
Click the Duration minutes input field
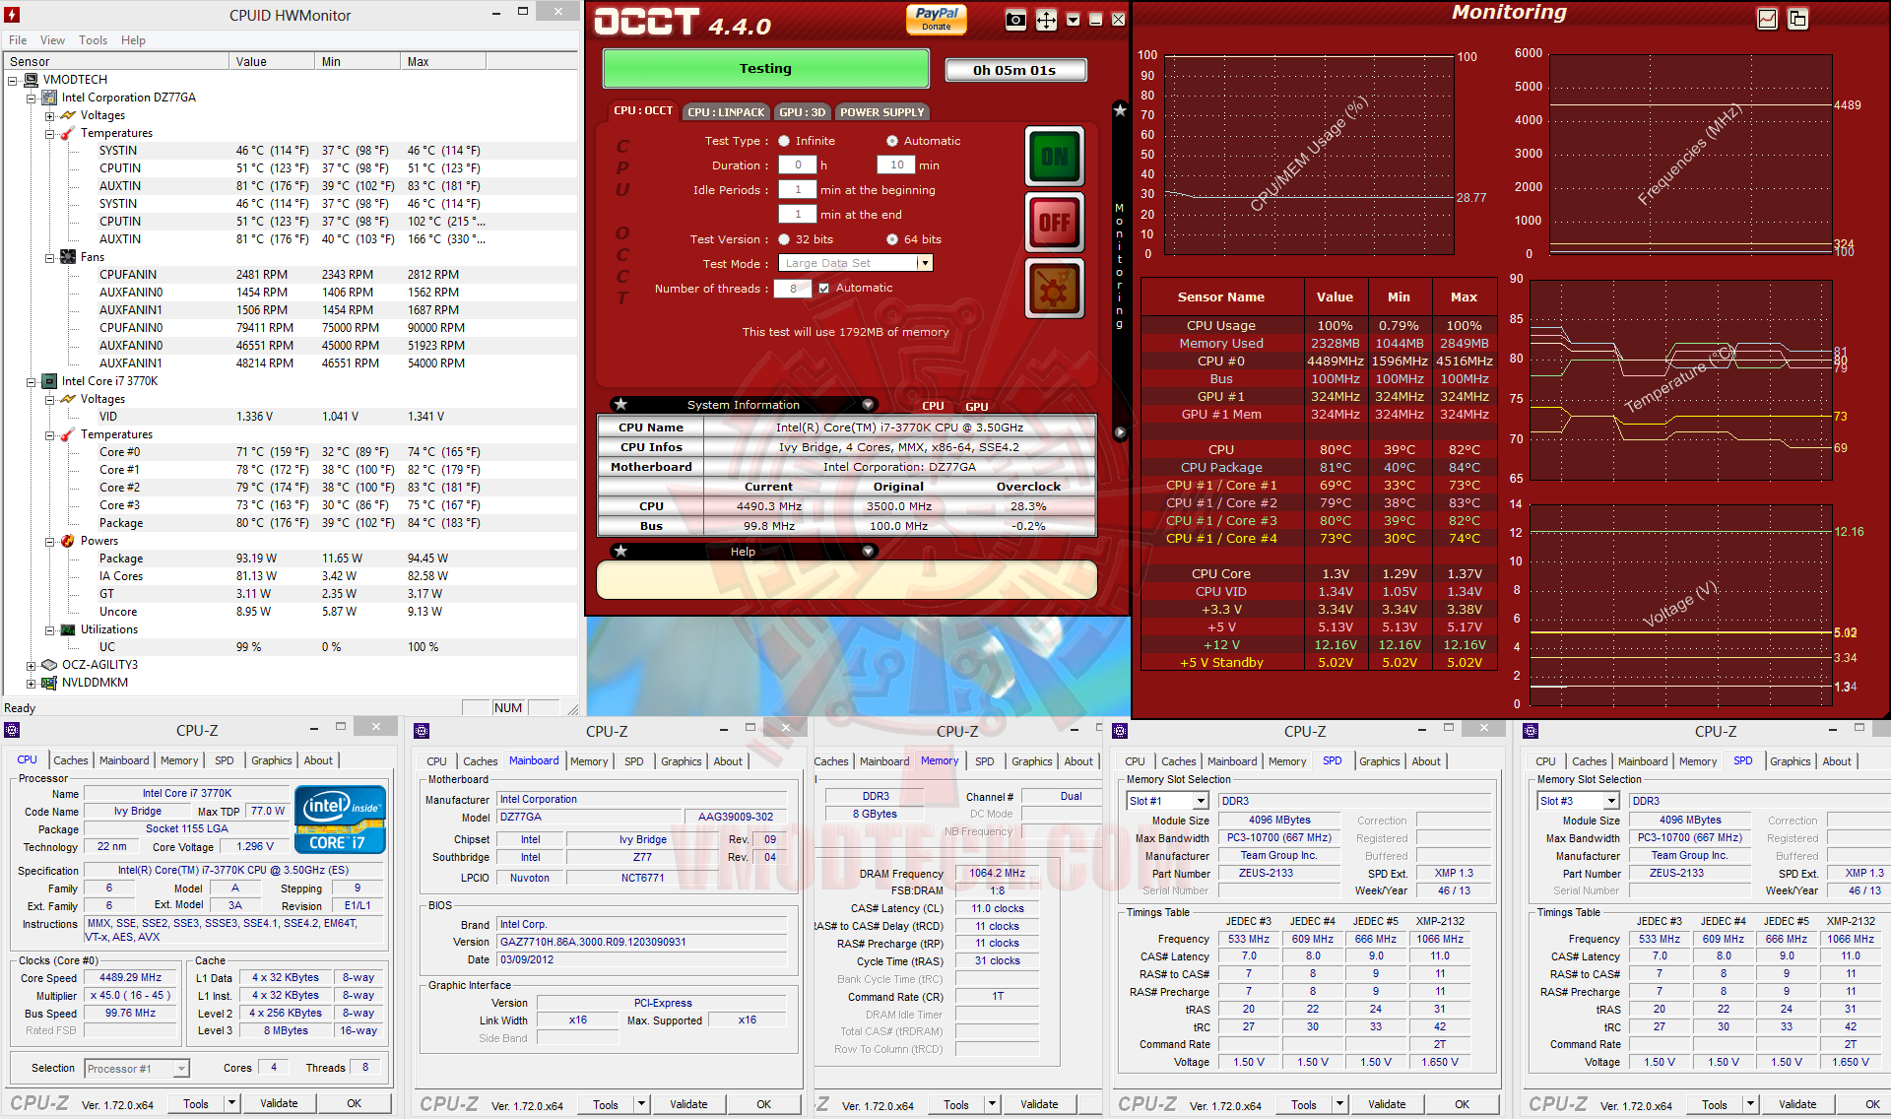[896, 165]
